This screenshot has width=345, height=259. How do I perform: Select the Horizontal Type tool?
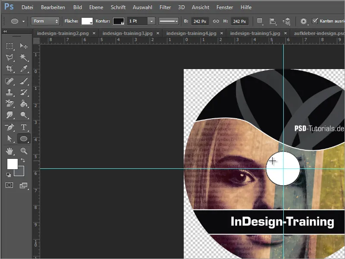tap(24, 127)
